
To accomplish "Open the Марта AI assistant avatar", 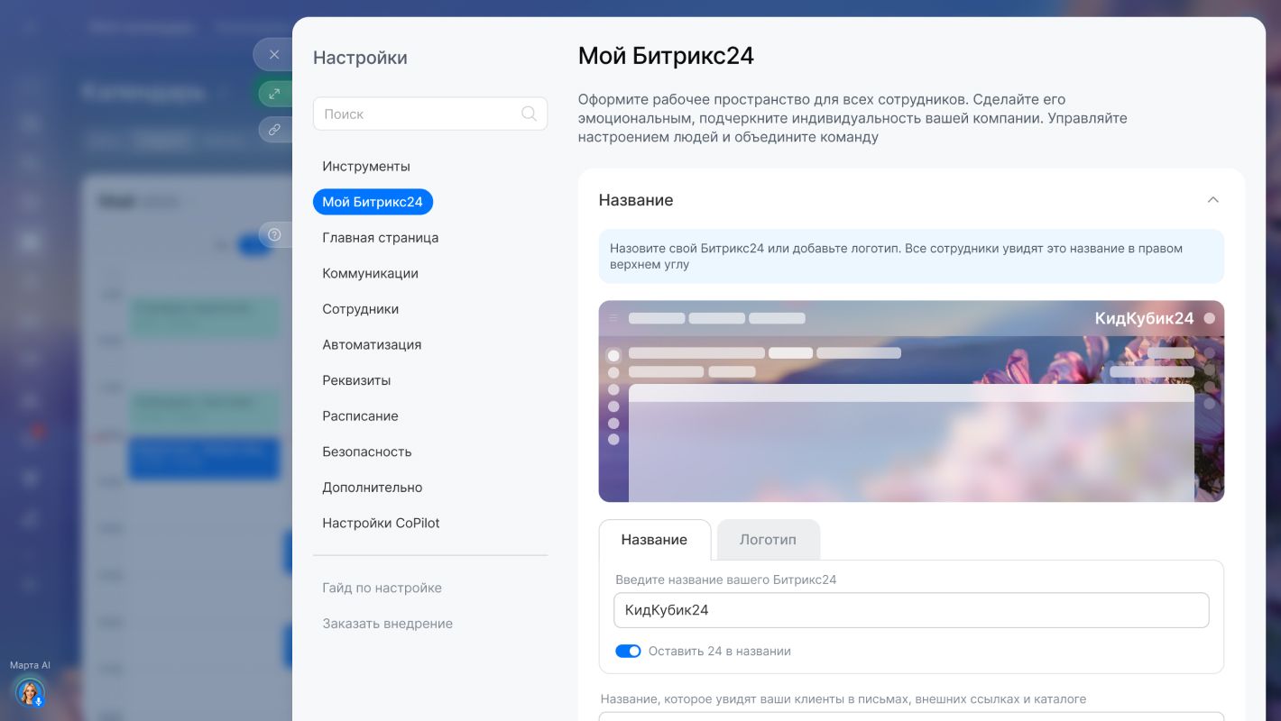I will (30, 692).
